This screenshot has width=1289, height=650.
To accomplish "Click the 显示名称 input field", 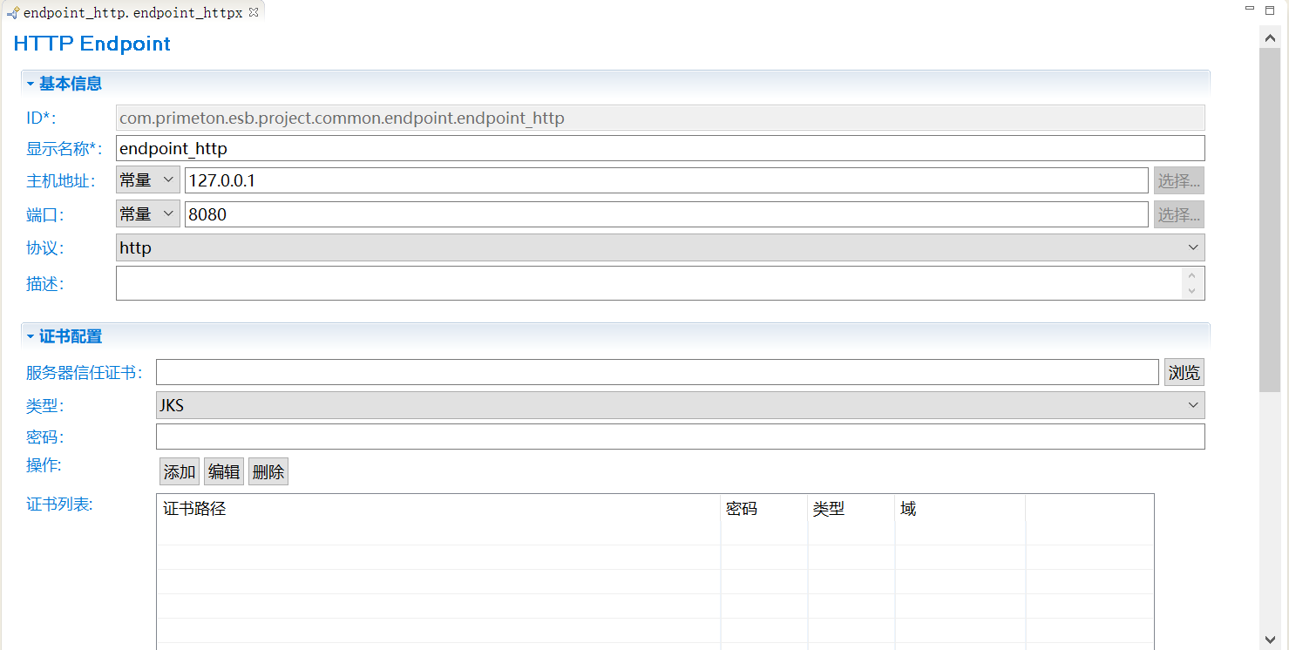I will 660,148.
